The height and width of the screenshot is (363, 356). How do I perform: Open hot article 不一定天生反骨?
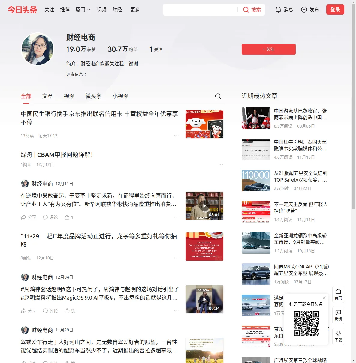[x=300, y=208]
